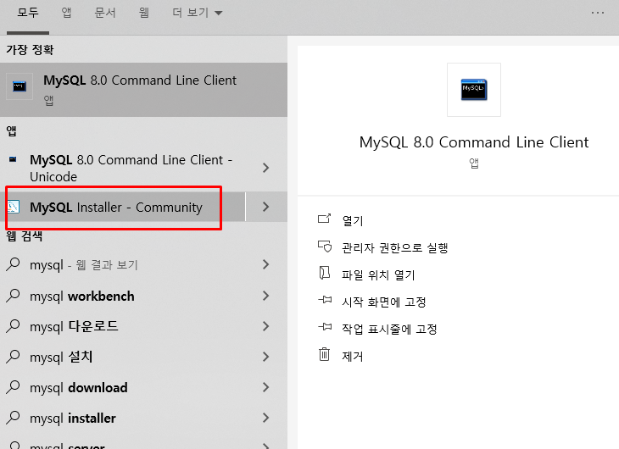Switch to the 모두 tab

pos(28,13)
